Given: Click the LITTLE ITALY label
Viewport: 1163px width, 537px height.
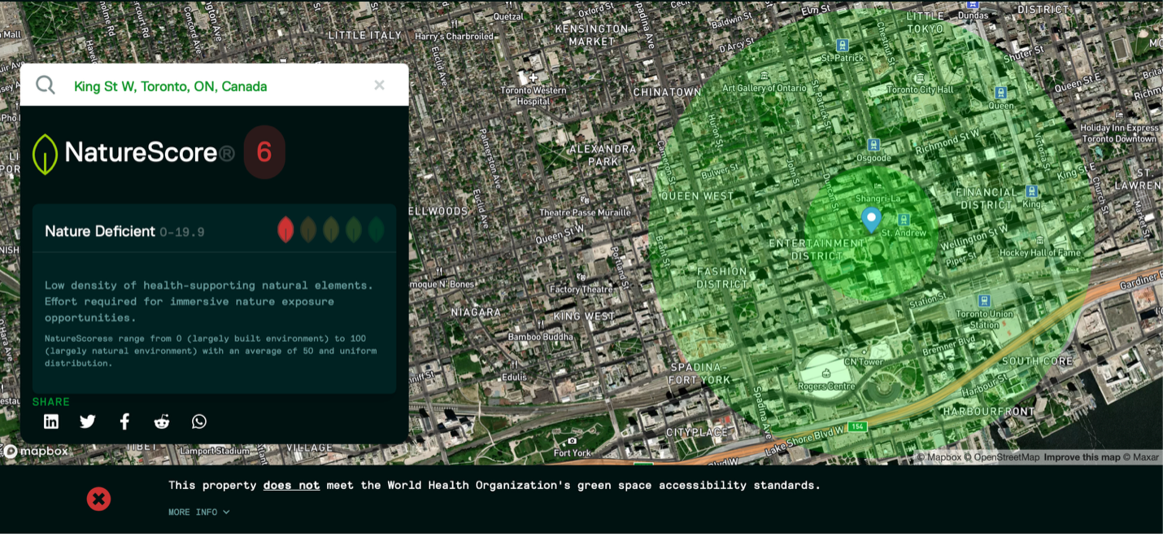Looking at the screenshot, I should pyautogui.click(x=365, y=36).
